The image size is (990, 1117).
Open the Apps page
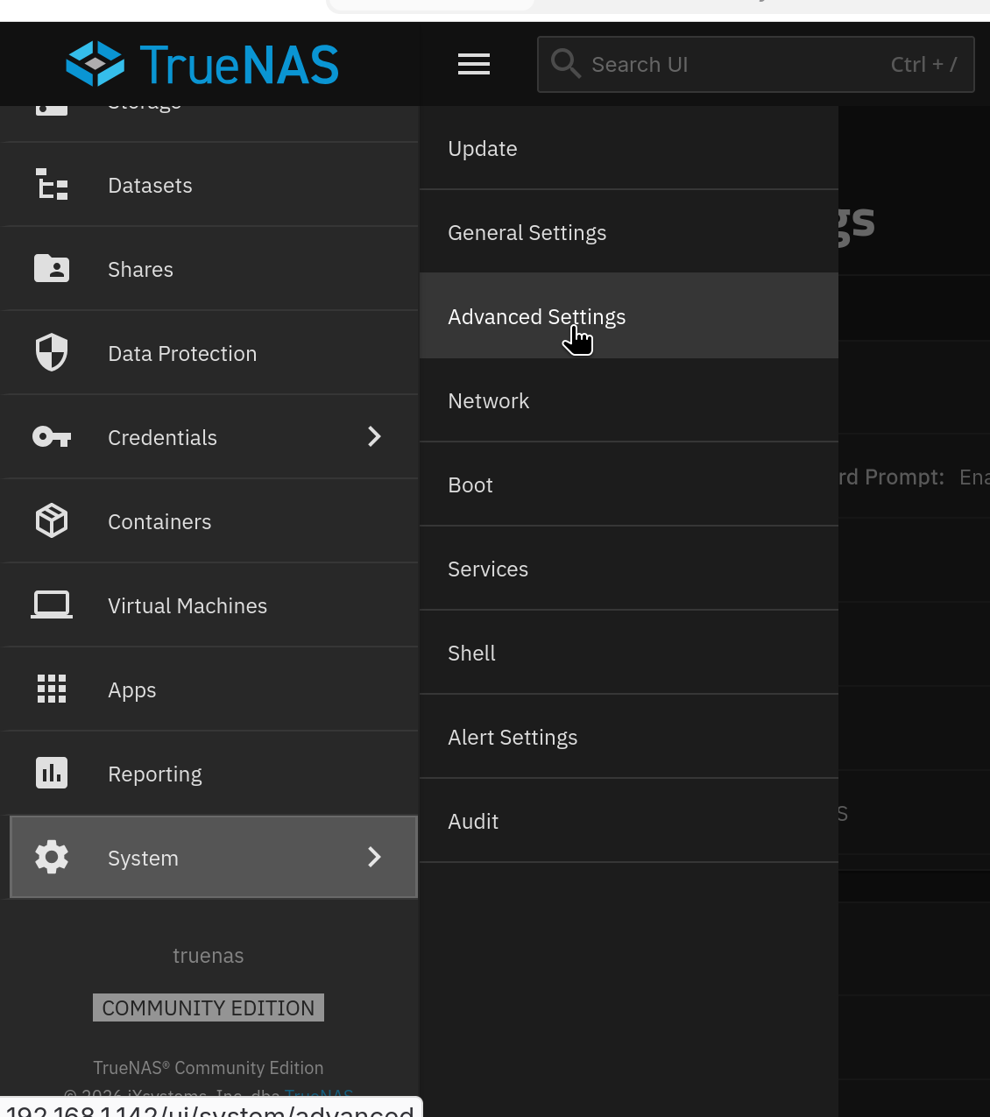click(210, 689)
